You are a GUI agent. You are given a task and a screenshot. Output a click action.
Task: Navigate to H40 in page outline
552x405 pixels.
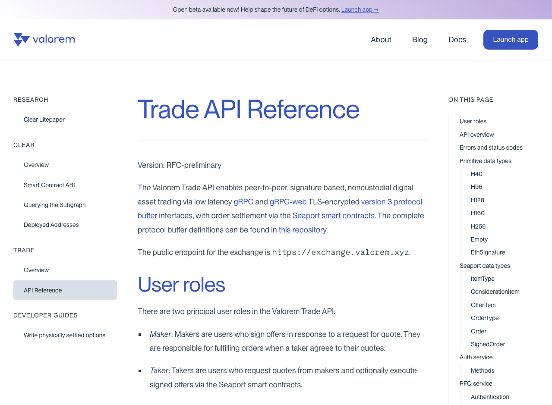(x=477, y=174)
